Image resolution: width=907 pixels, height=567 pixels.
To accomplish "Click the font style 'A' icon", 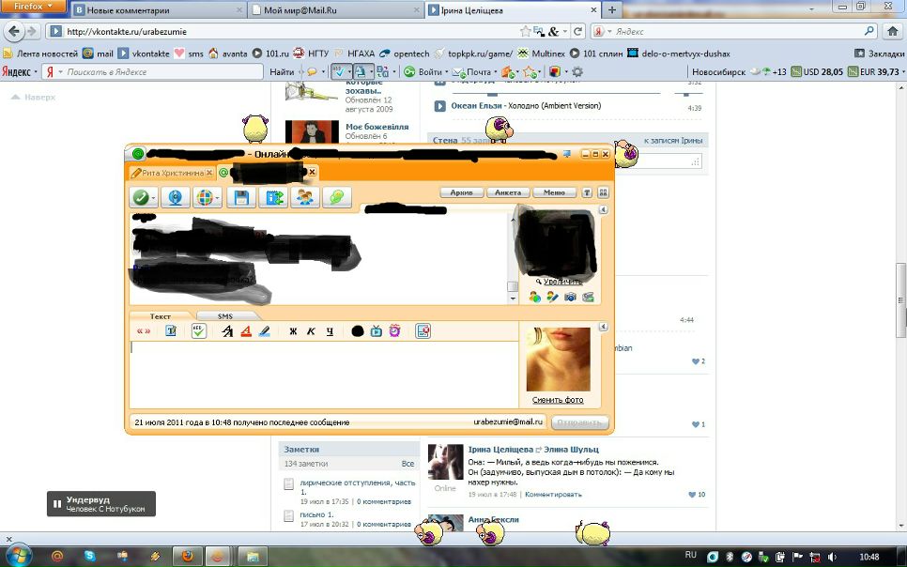I will [x=227, y=330].
